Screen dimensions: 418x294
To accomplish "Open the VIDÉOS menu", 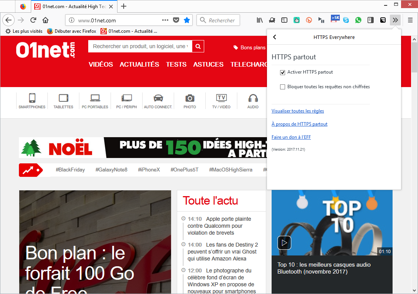I will (x=101, y=64).
